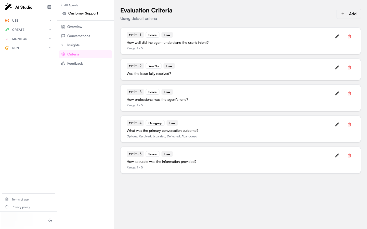Click the crit-1 identifier label
This screenshot has height=229, width=367.
pos(135,35)
